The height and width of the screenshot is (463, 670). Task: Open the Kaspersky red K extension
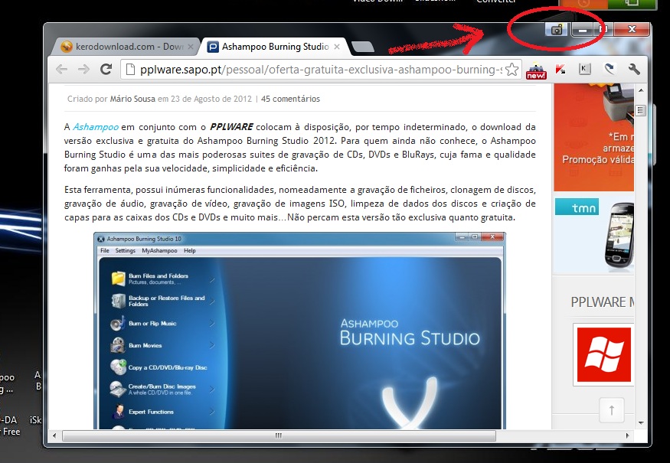561,69
